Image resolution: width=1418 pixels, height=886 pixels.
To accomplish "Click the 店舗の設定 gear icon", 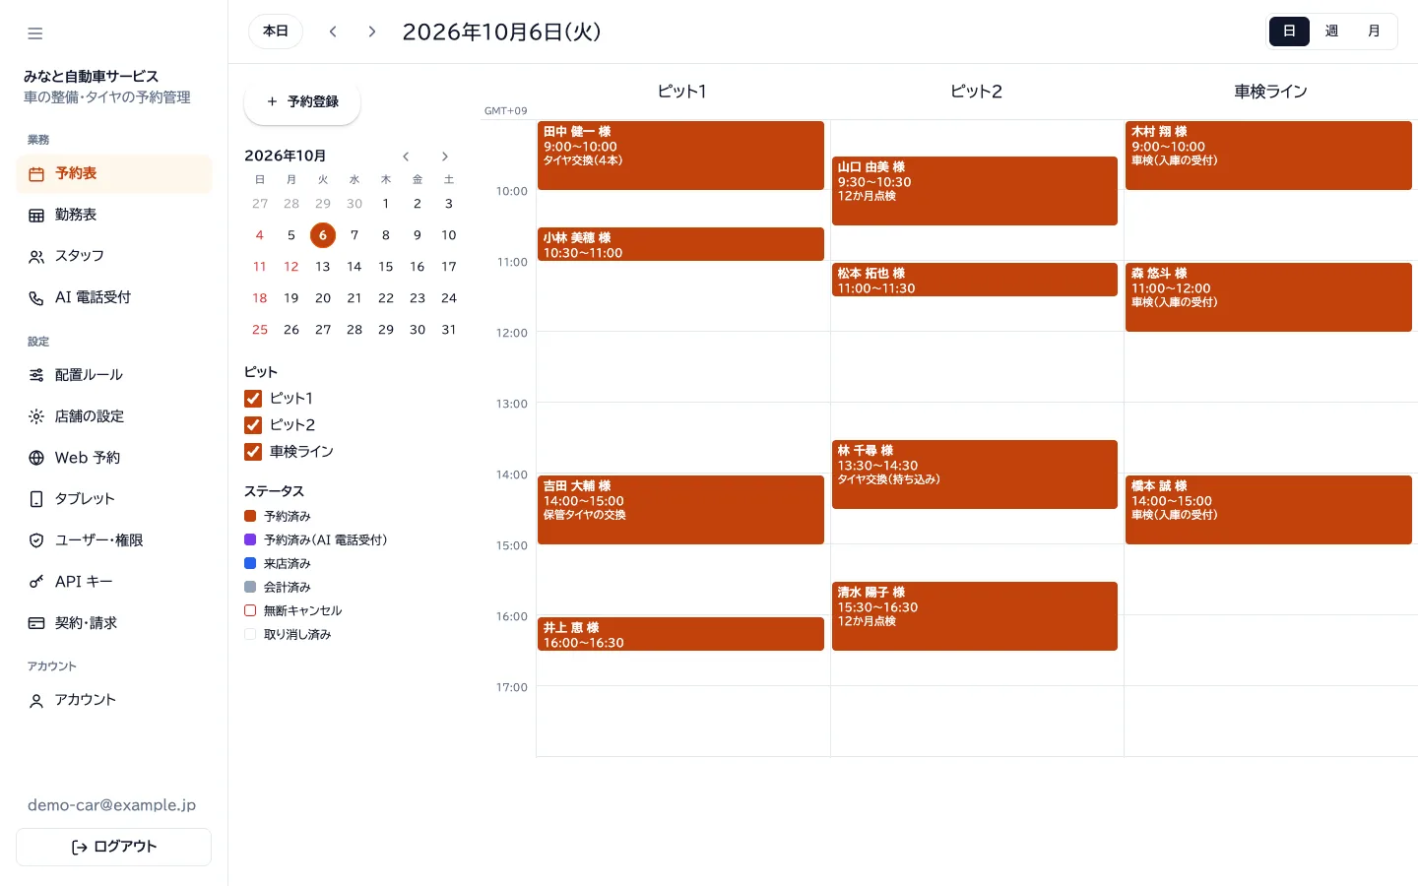I will (x=36, y=416).
